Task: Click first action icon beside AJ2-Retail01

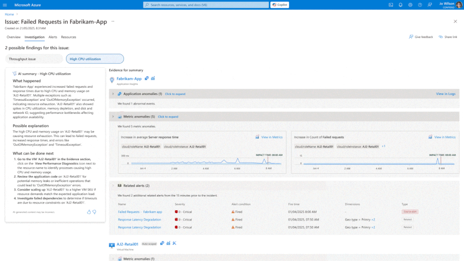Action: click(x=162, y=243)
